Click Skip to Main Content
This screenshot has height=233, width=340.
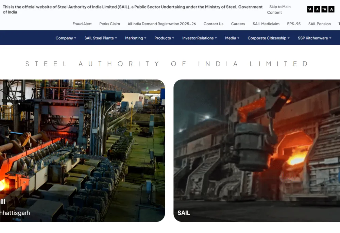pos(279,10)
